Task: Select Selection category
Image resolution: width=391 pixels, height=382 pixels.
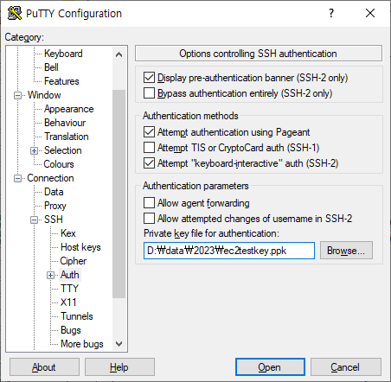Action: pos(63,150)
